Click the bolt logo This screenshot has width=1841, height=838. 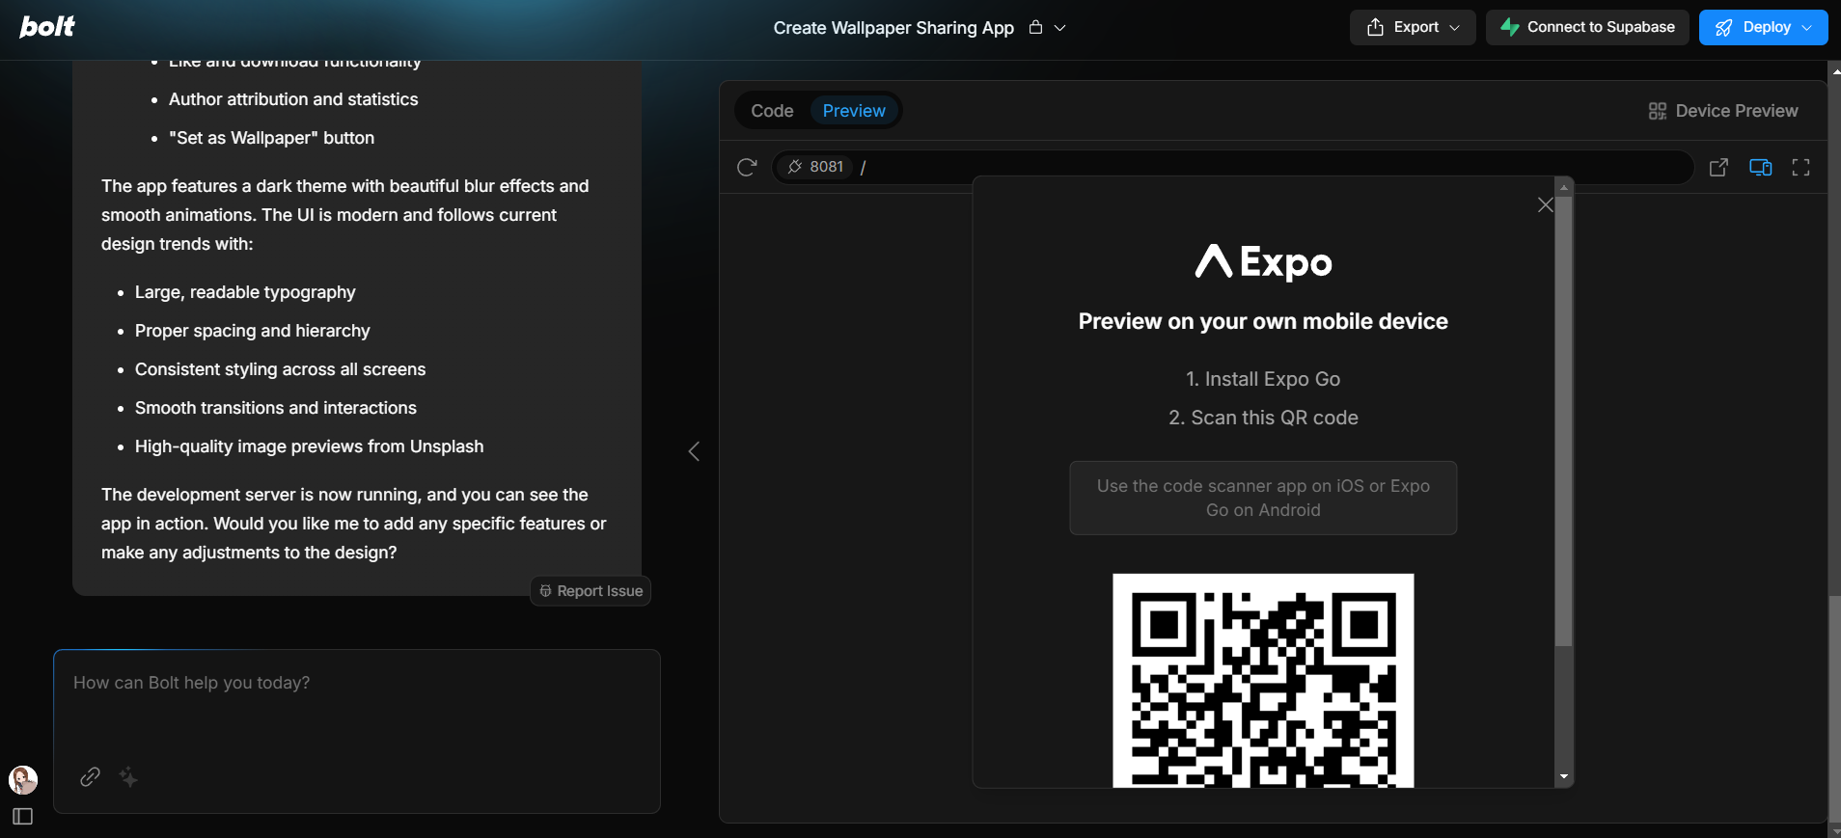click(47, 27)
